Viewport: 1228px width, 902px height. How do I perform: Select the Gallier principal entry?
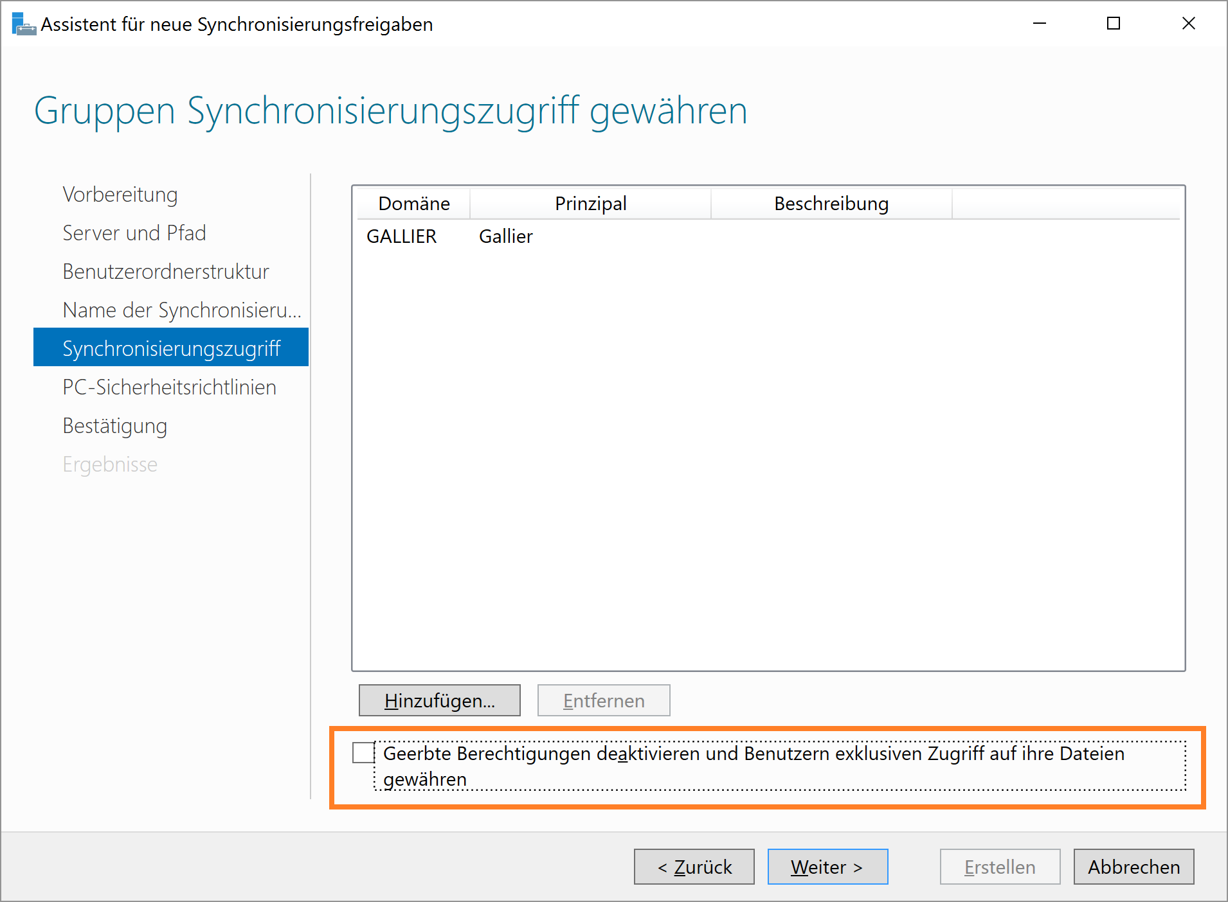pyautogui.click(x=506, y=236)
